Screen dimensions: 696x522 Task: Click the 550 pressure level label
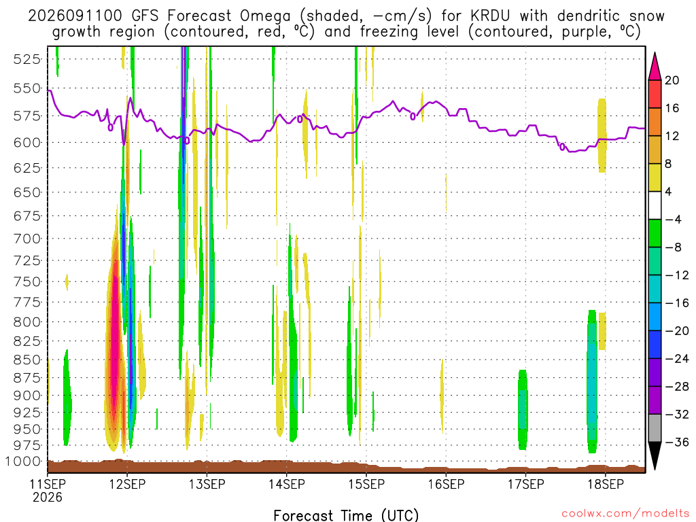coord(27,88)
